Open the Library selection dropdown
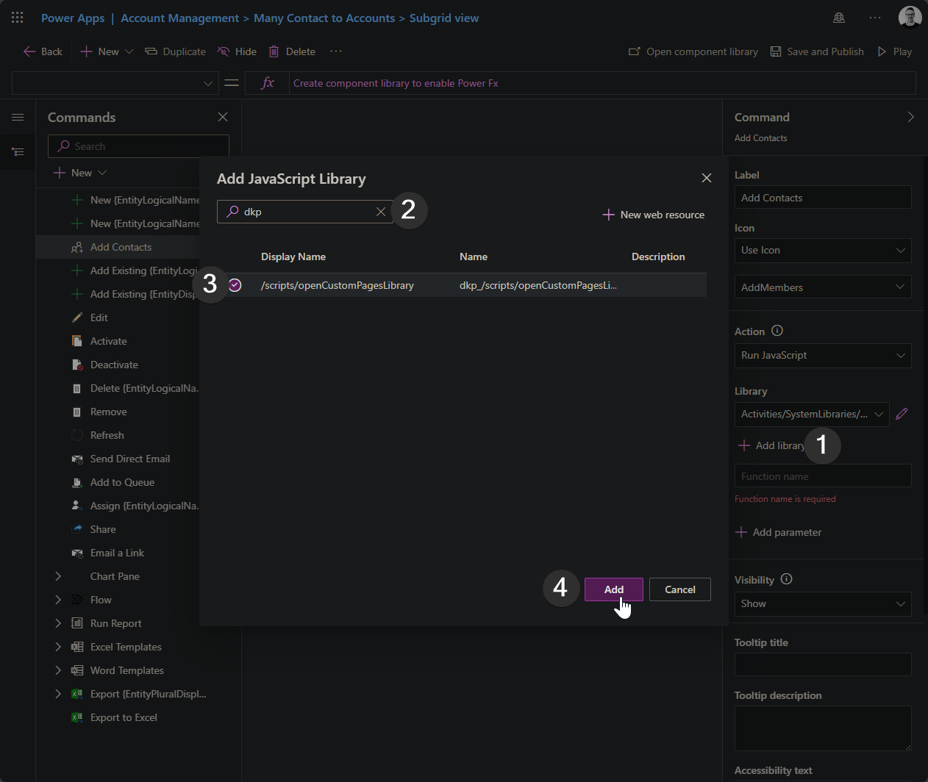 tap(812, 415)
